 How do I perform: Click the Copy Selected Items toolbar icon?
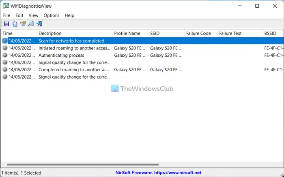click(x=15, y=24)
